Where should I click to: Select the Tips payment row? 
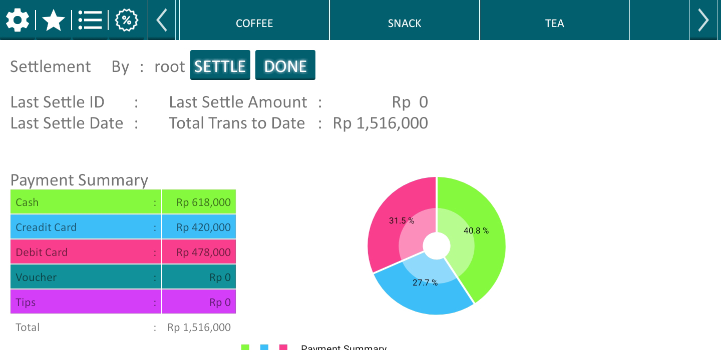pos(123,301)
